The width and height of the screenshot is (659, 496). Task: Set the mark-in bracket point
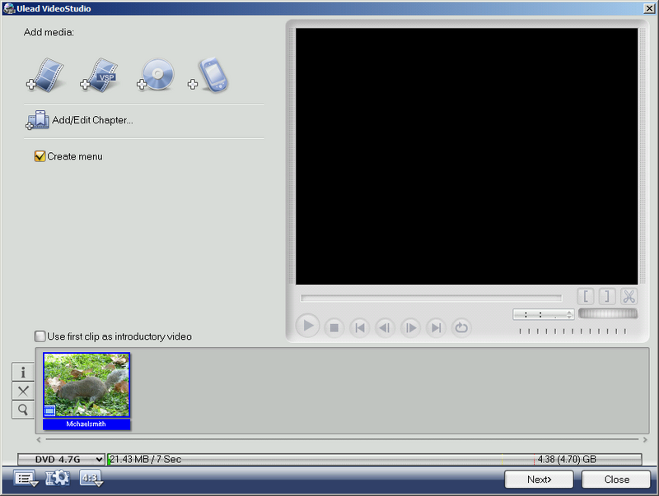point(586,296)
